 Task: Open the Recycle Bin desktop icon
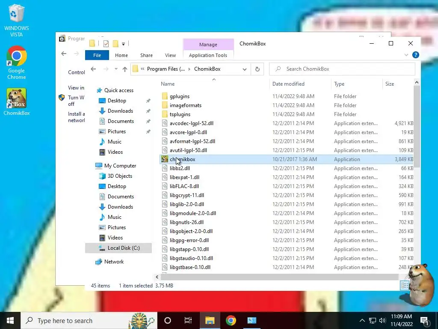pos(17,20)
